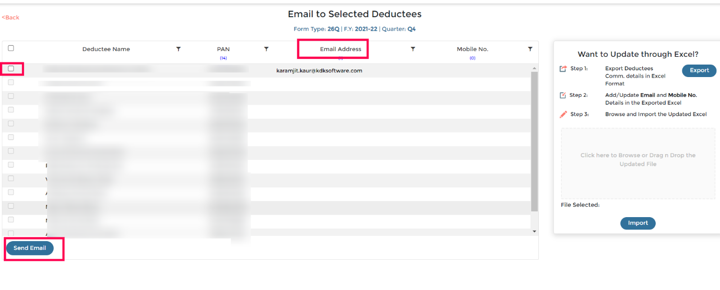This screenshot has height=290, width=720.
Task: Open filter icon for Email Address column
Action: (x=413, y=49)
